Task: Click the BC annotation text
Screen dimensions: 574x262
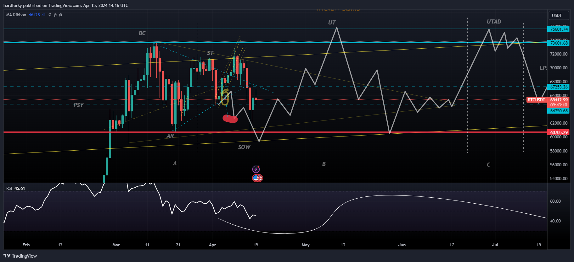Action: (142, 33)
